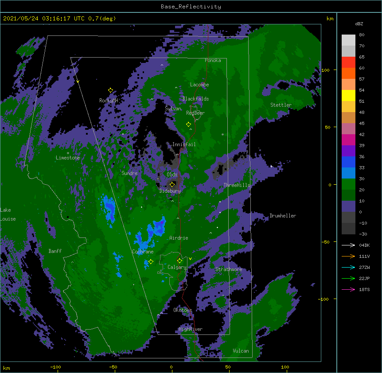Select the RockyMH label

click(x=109, y=101)
